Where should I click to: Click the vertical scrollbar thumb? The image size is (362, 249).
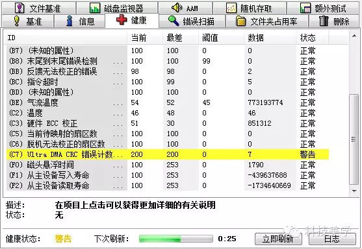tap(354, 139)
